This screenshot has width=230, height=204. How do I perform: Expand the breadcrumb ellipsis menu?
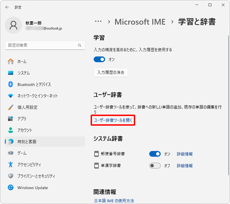[98, 21]
